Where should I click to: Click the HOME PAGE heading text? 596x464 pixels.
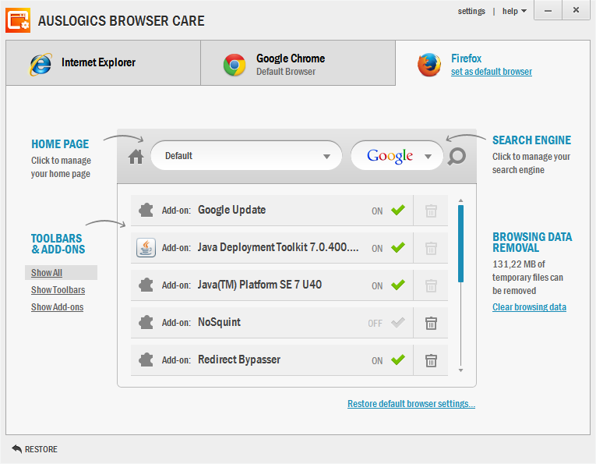(x=60, y=144)
